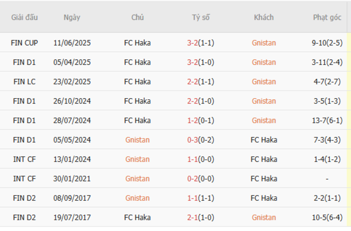Click home team FC Haka on 26/10/2024
The image size is (351, 231).
coord(137,101)
